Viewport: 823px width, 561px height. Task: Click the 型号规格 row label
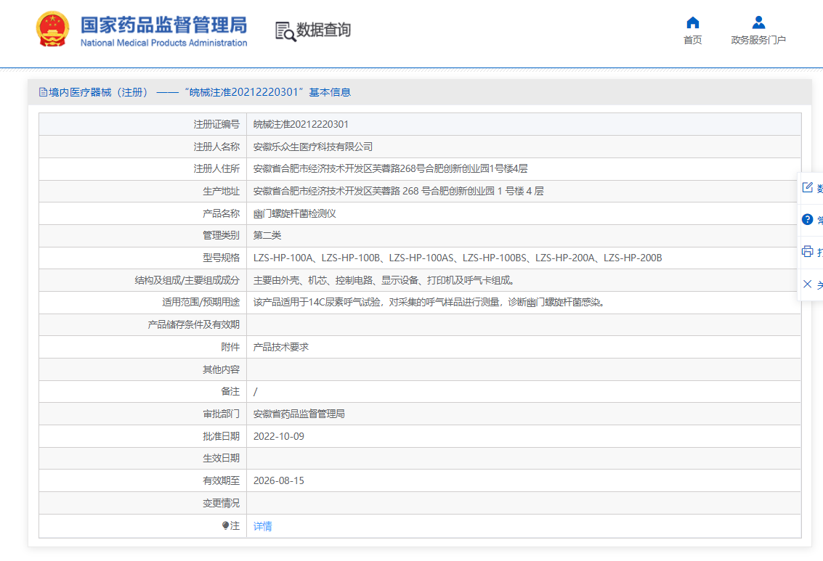click(221, 258)
